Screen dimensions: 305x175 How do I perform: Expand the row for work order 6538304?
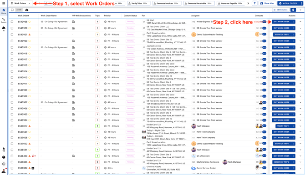300,168
